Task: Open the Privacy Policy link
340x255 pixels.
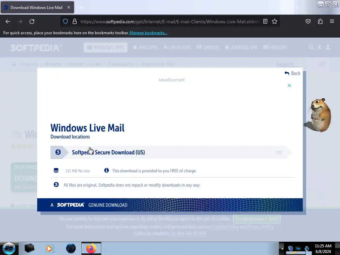Action: (x=260, y=227)
